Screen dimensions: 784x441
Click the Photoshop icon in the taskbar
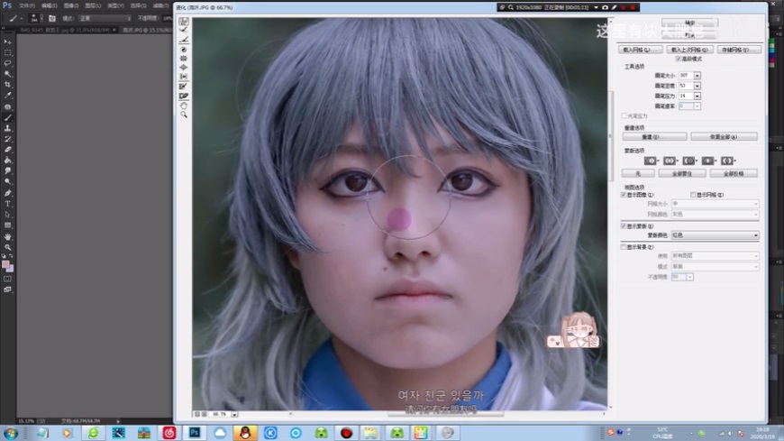click(194, 432)
